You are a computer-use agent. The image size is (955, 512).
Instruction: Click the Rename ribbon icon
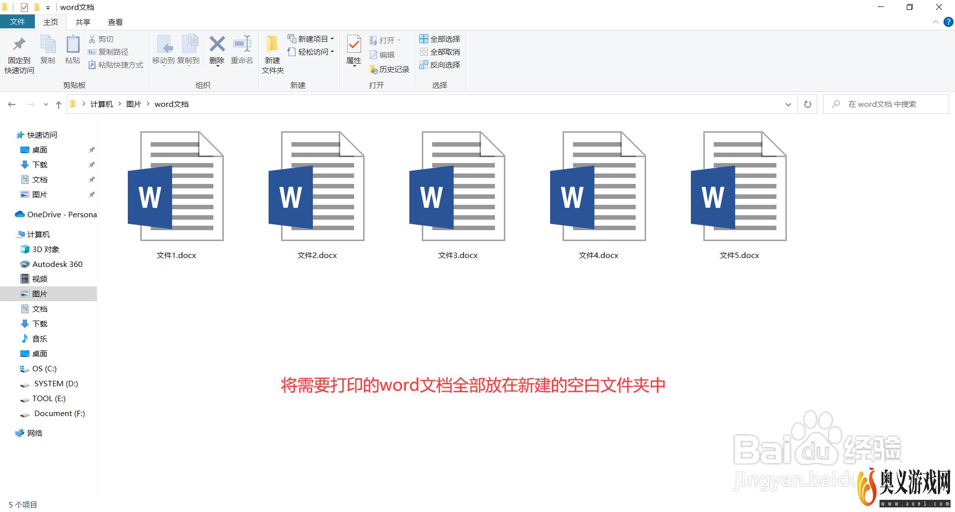point(242,44)
